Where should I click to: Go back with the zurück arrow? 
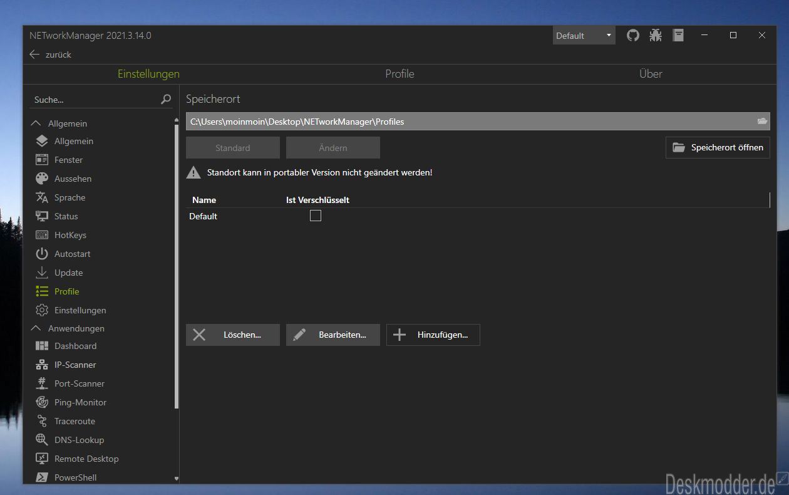click(50, 55)
